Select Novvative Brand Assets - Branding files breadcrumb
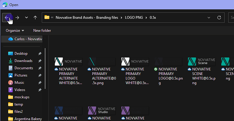Image resolution: width=234 pixels, height=121 pixels. 87,18
